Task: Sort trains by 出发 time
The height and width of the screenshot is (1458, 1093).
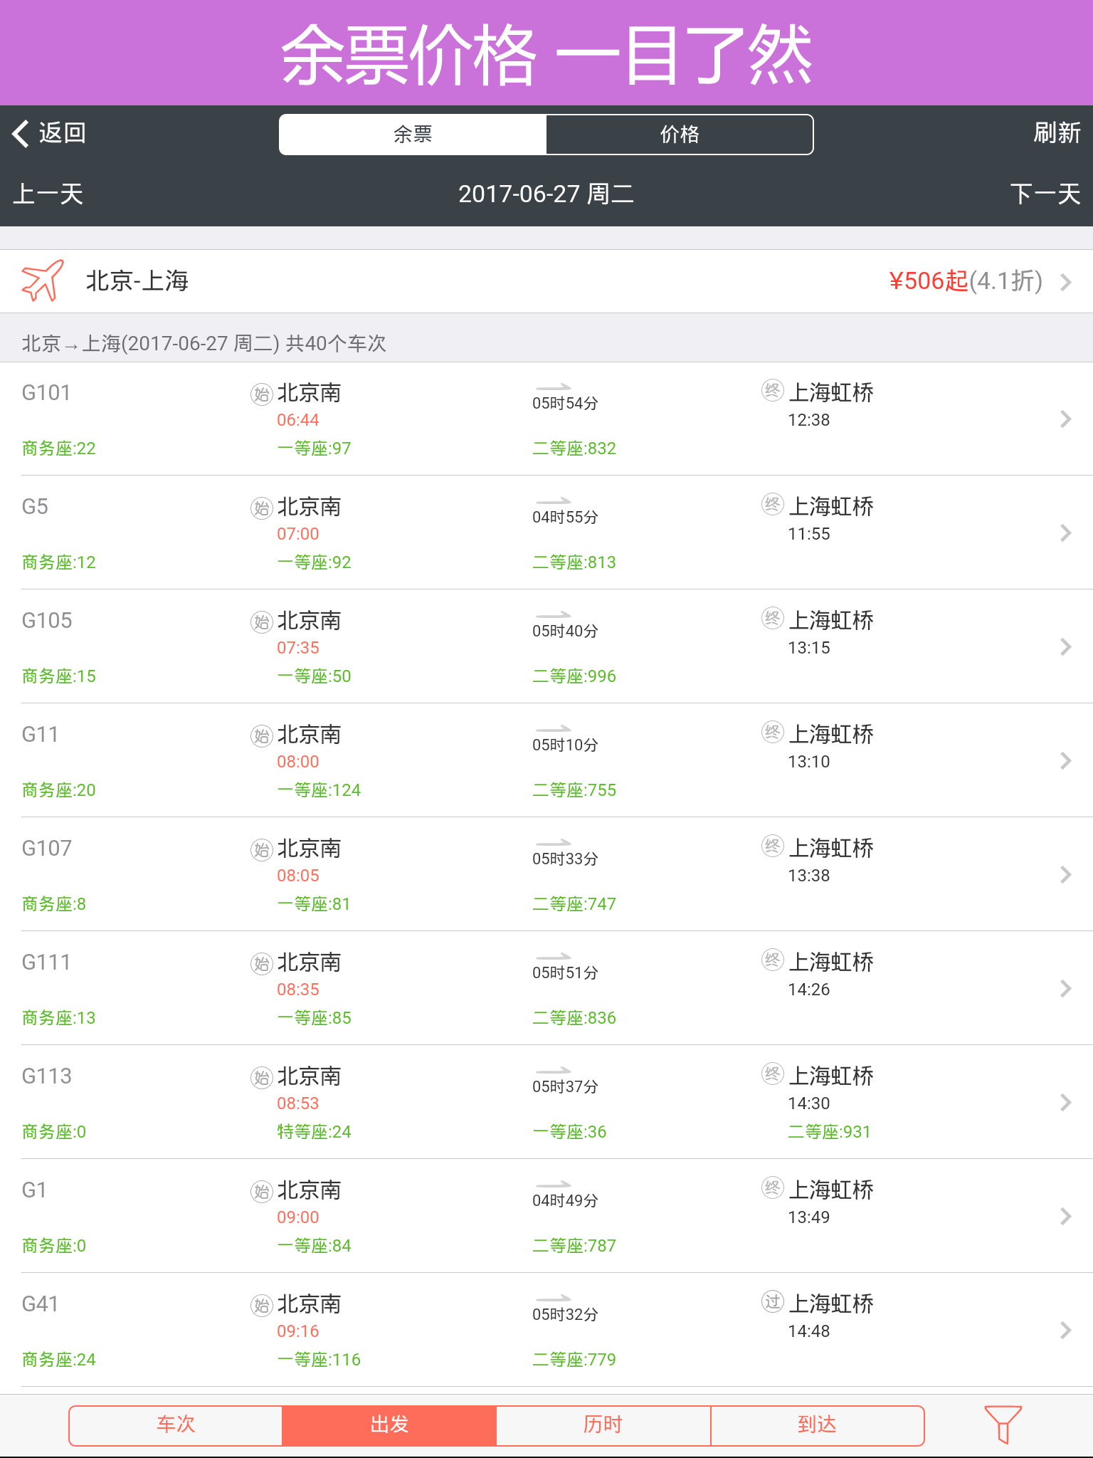Action: coord(389,1425)
